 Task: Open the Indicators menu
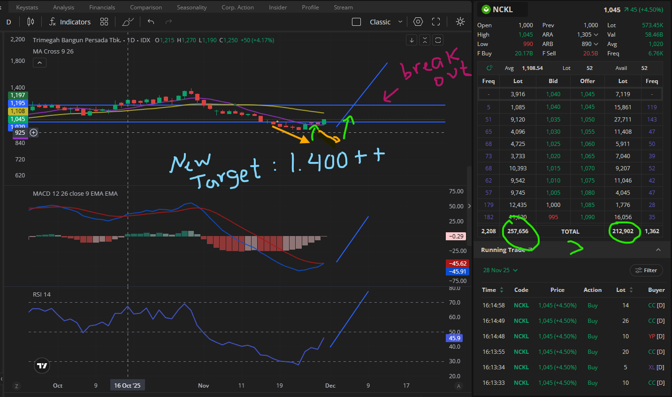point(70,22)
